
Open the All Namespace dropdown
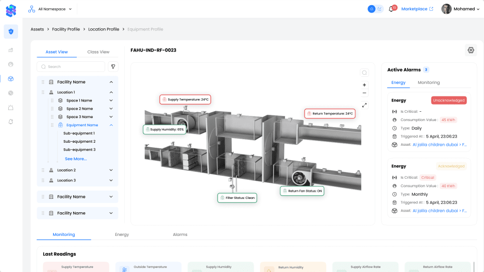51,9
